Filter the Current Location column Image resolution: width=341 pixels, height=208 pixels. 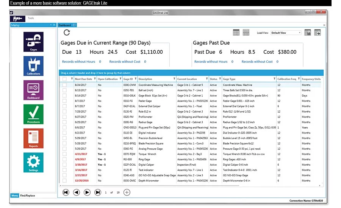207,79
